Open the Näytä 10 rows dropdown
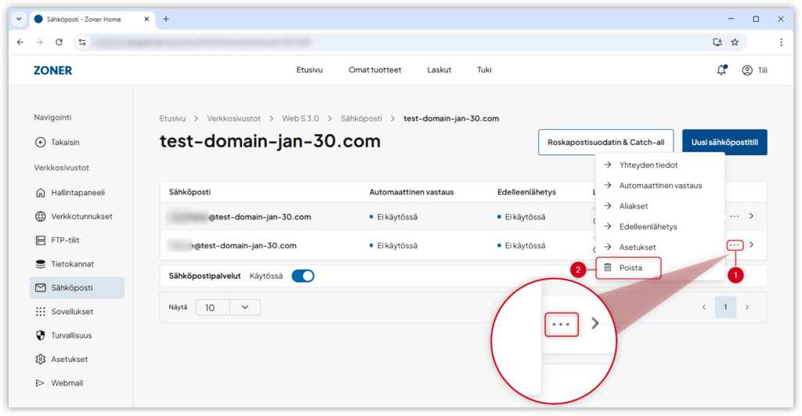 (x=228, y=308)
